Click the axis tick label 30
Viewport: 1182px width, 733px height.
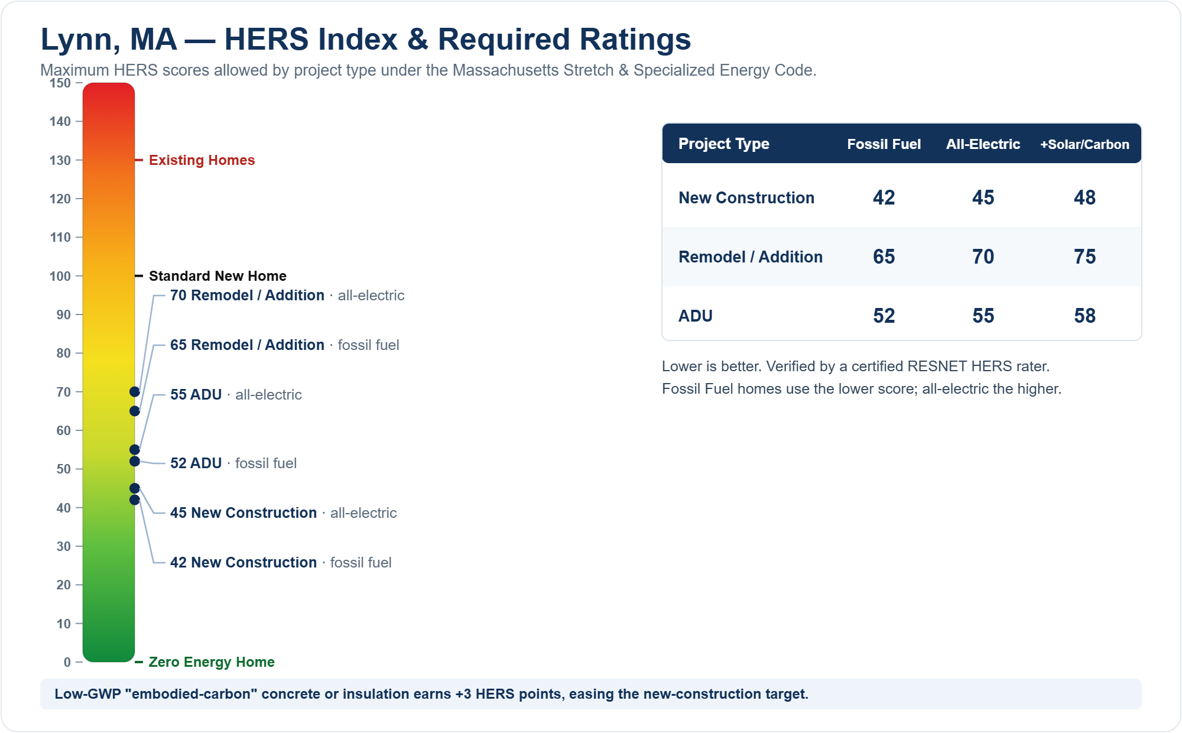64,547
